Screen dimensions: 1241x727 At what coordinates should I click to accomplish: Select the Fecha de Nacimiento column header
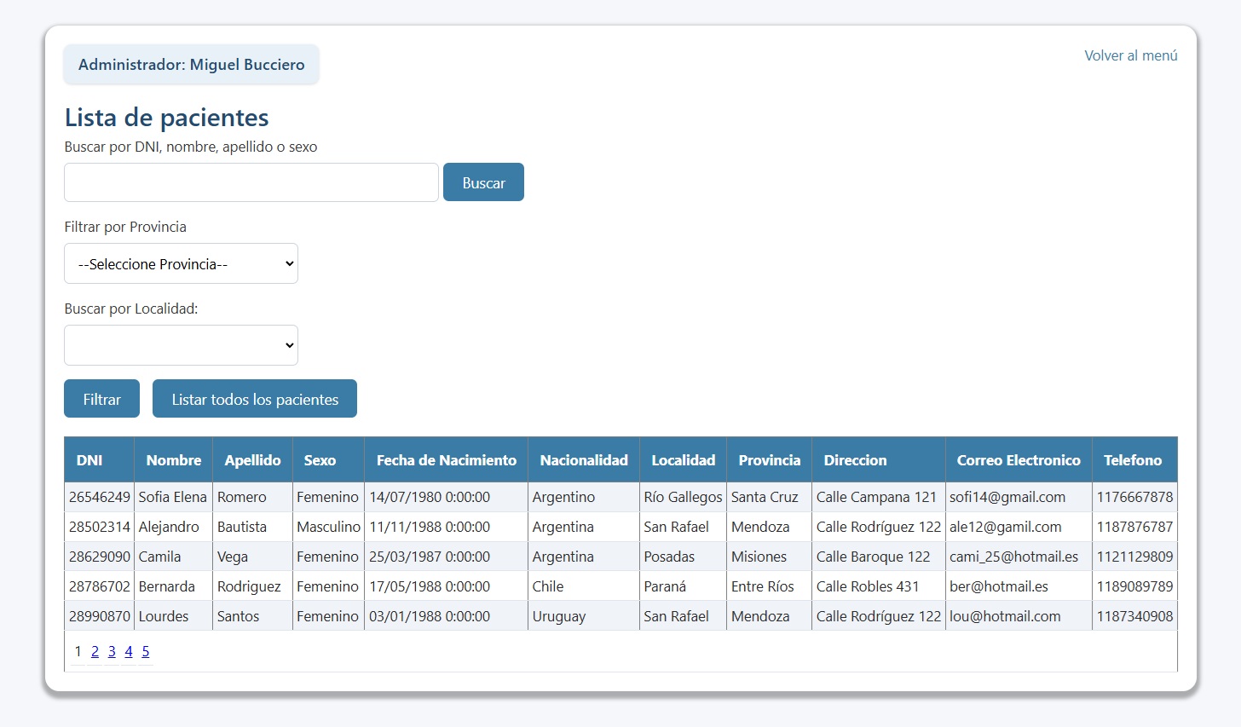click(446, 460)
